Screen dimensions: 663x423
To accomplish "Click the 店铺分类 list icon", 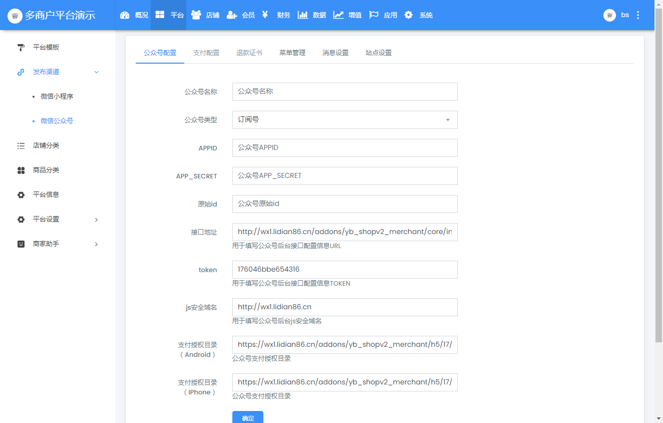I will [21, 145].
